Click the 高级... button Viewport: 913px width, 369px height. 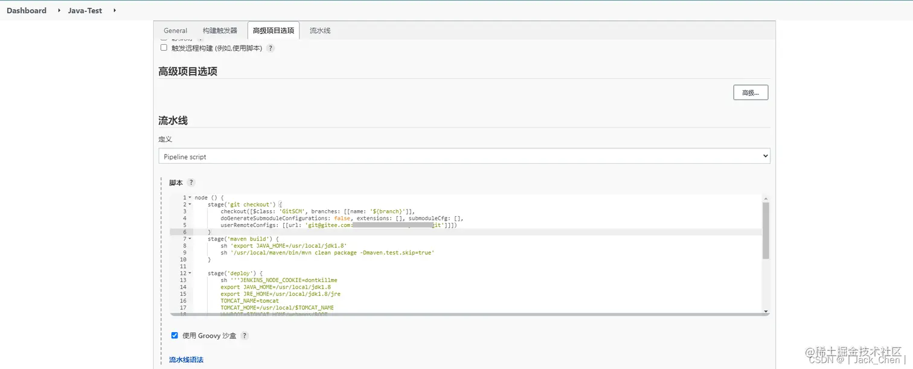click(751, 92)
